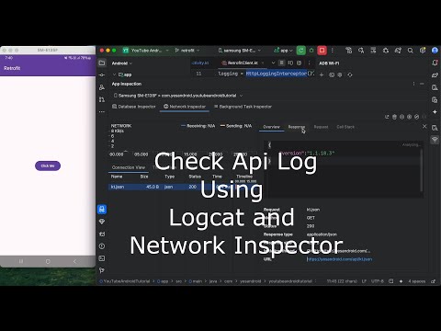
Task: Click the red Stop app button
Action: [322, 51]
